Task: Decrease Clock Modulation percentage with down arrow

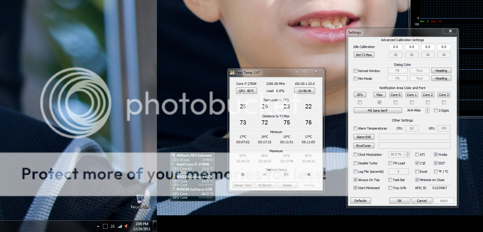Action: (x=408, y=156)
